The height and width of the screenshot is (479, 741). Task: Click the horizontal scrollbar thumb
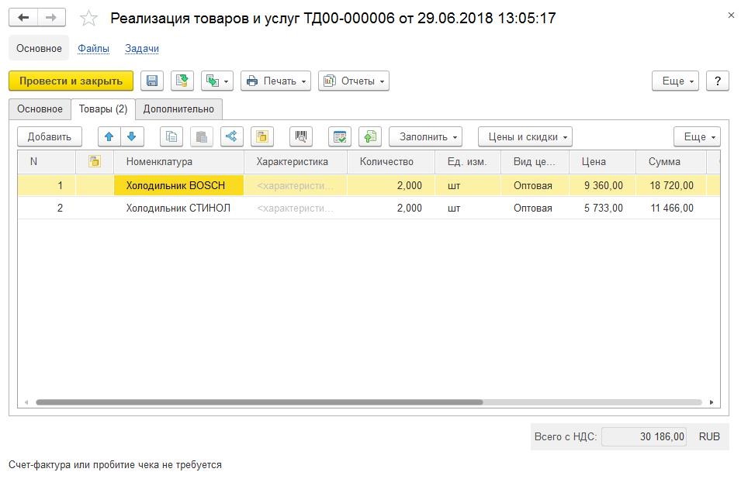pos(259,402)
